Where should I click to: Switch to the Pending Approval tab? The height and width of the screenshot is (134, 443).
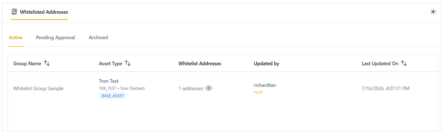coord(55,37)
